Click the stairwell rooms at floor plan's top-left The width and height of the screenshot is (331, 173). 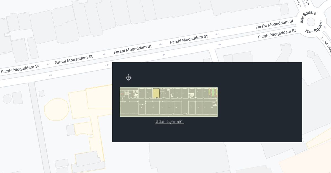click(127, 93)
